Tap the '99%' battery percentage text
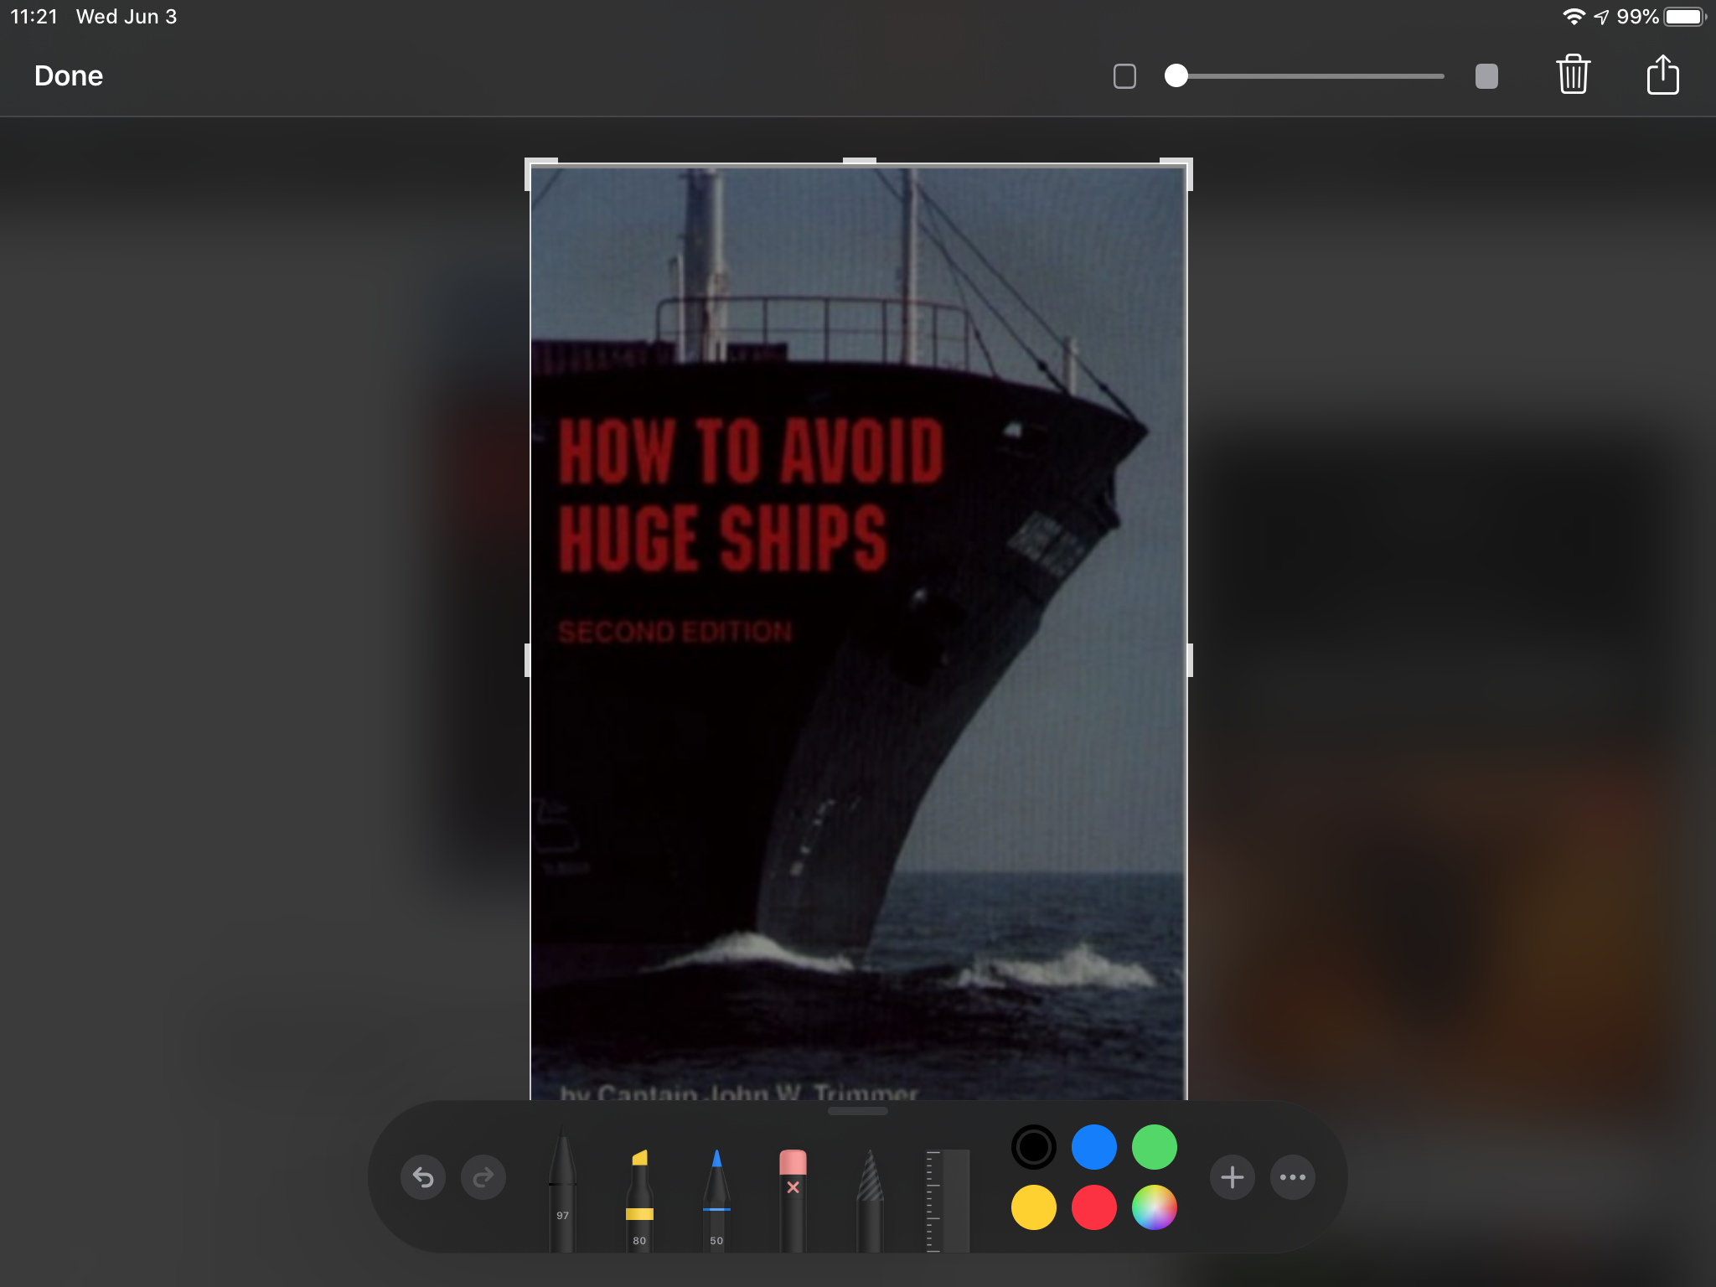The height and width of the screenshot is (1287, 1716). [1638, 17]
